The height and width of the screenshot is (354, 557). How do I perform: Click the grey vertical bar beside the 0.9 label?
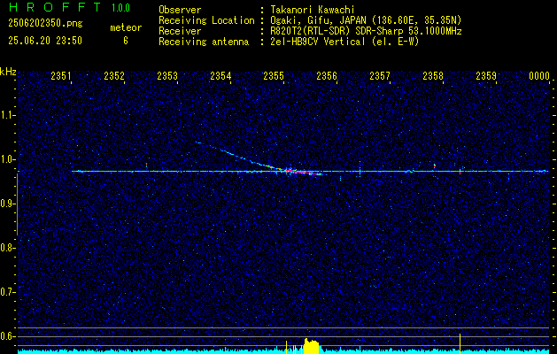[x=17, y=204]
